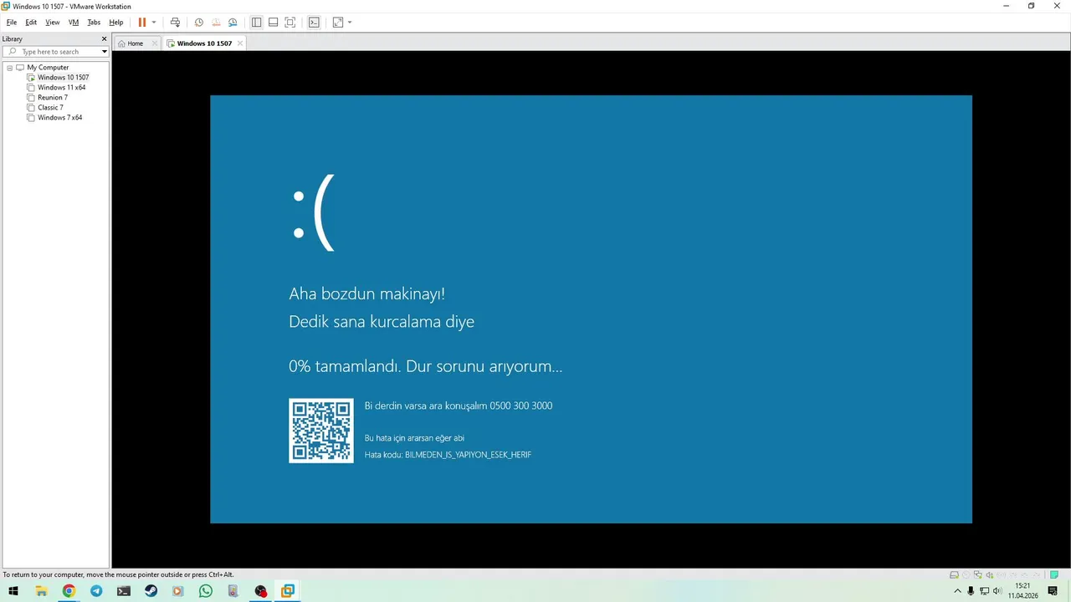This screenshot has height=602, width=1071.
Task: Open the File menu
Action: (x=12, y=23)
